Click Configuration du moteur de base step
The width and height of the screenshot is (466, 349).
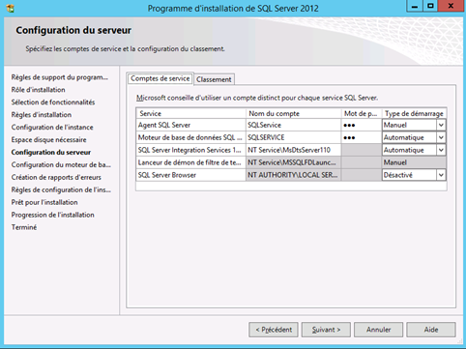tap(61, 165)
